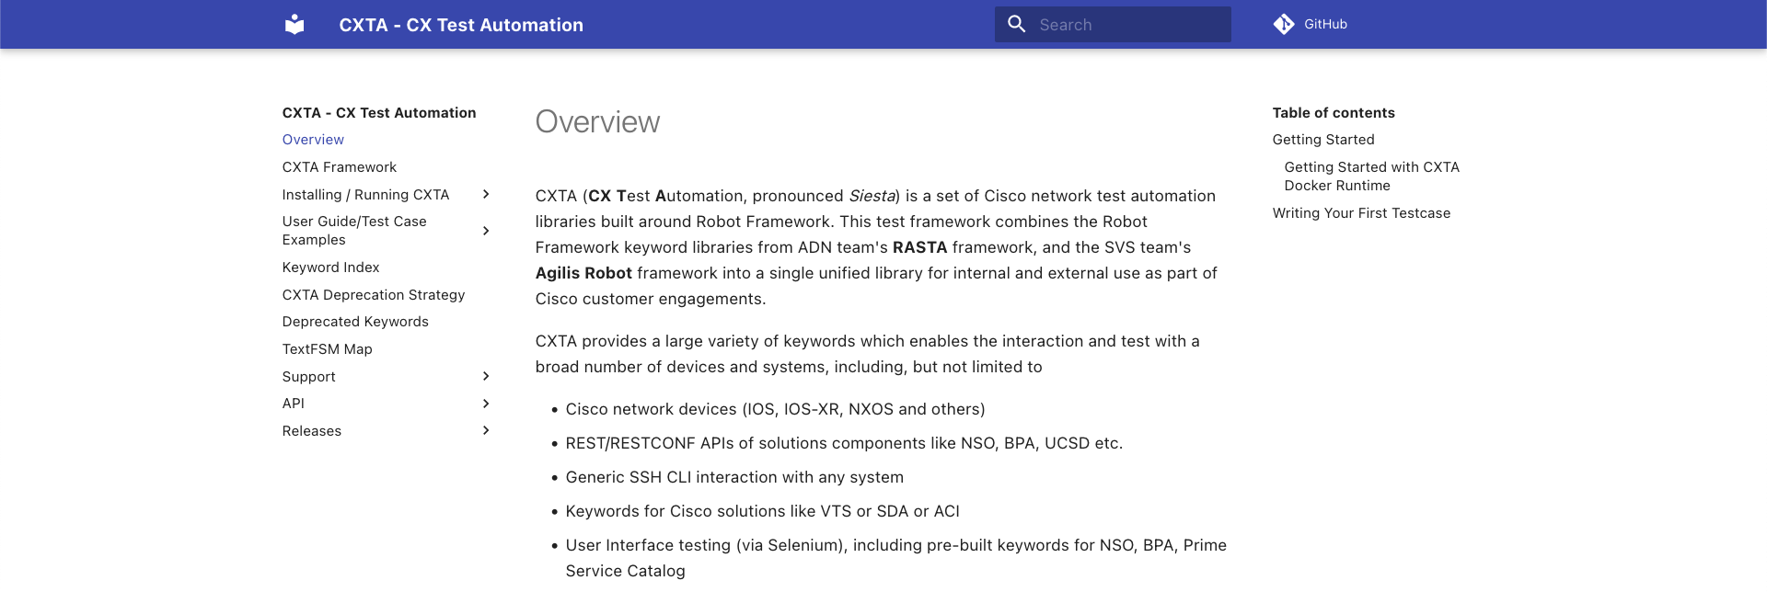Viewport: 1767px width, 592px height.
Task: Go to CXTA Deprecation Strategy
Action: [374, 295]
